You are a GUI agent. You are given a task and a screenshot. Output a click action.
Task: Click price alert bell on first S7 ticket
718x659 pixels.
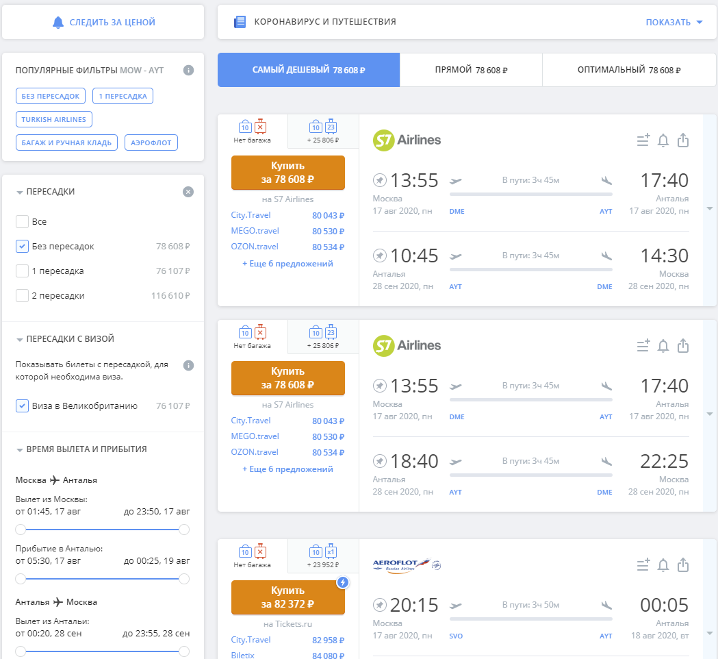coord(663,140)
